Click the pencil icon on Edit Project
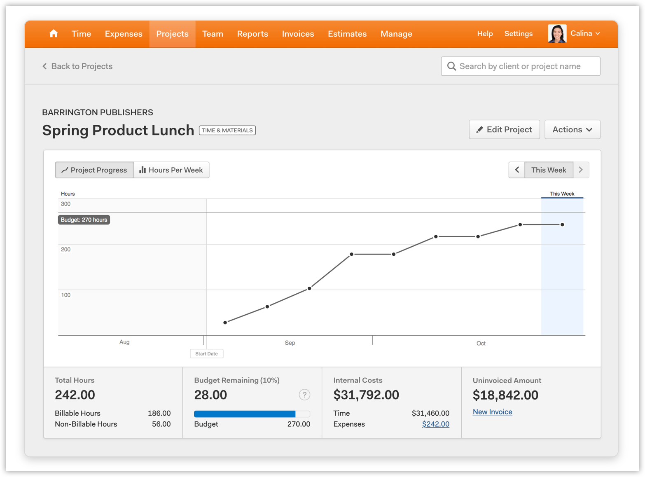The width and height of the screenshot is (645, 477). click(x=480, y=129)
